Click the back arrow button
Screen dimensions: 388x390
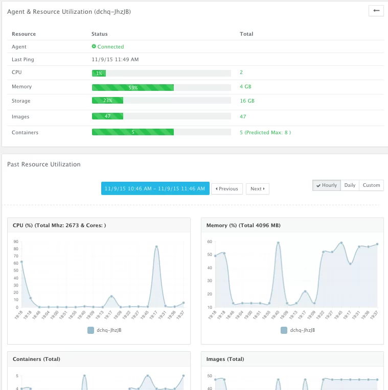[376, 11]
